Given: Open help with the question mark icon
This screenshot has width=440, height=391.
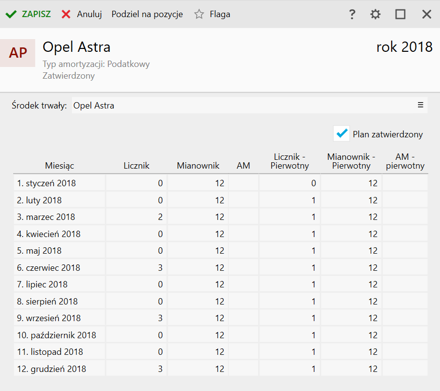Looking at the screenshot, I should (x=352, y=14).
